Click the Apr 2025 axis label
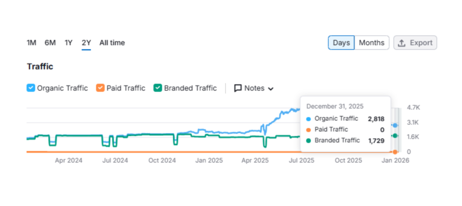Viewport: 462px width, 206px height. 255,160
